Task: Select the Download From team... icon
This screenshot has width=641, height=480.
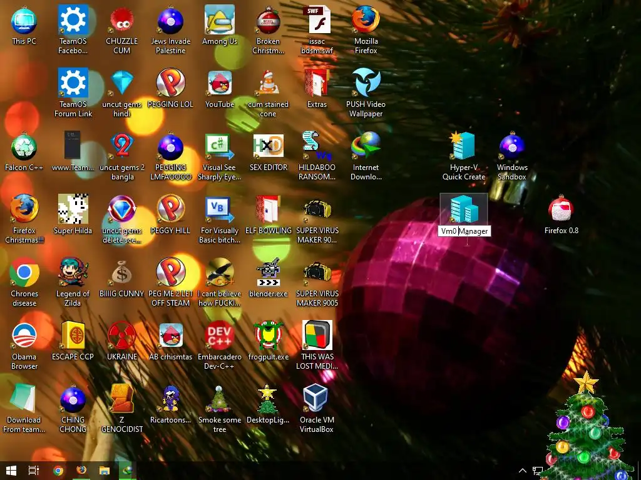Action: tap(23, 398)
